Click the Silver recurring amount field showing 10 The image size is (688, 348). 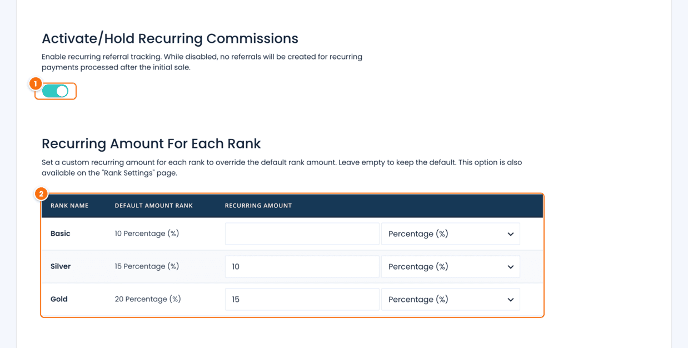click(302, 267)
